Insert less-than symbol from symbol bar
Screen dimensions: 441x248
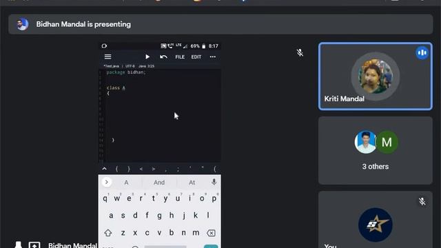141,169
